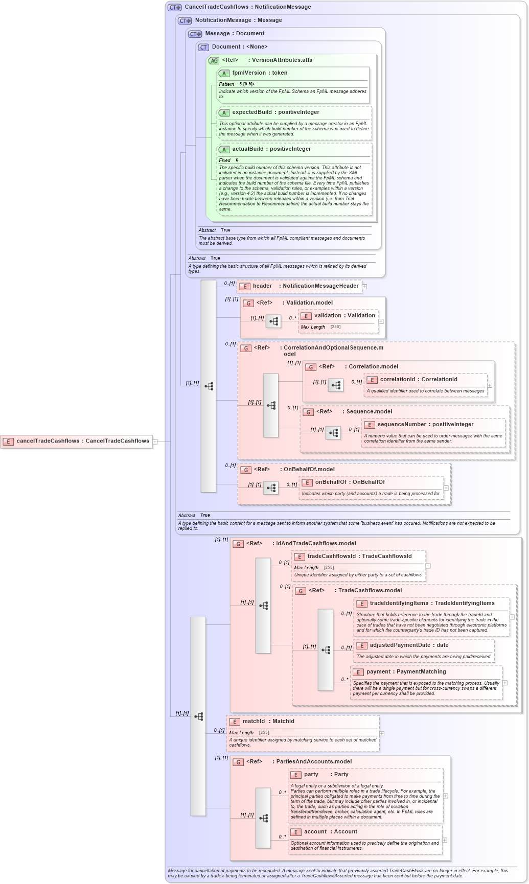The image size is (529, 884).
Task: Expand the onBehalfOf element
Action: (446, 488)
